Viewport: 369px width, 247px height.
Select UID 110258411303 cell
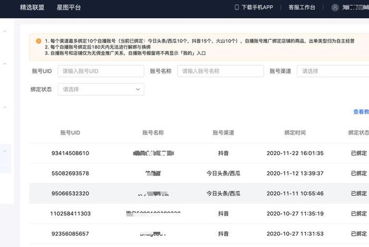(70, 214)
